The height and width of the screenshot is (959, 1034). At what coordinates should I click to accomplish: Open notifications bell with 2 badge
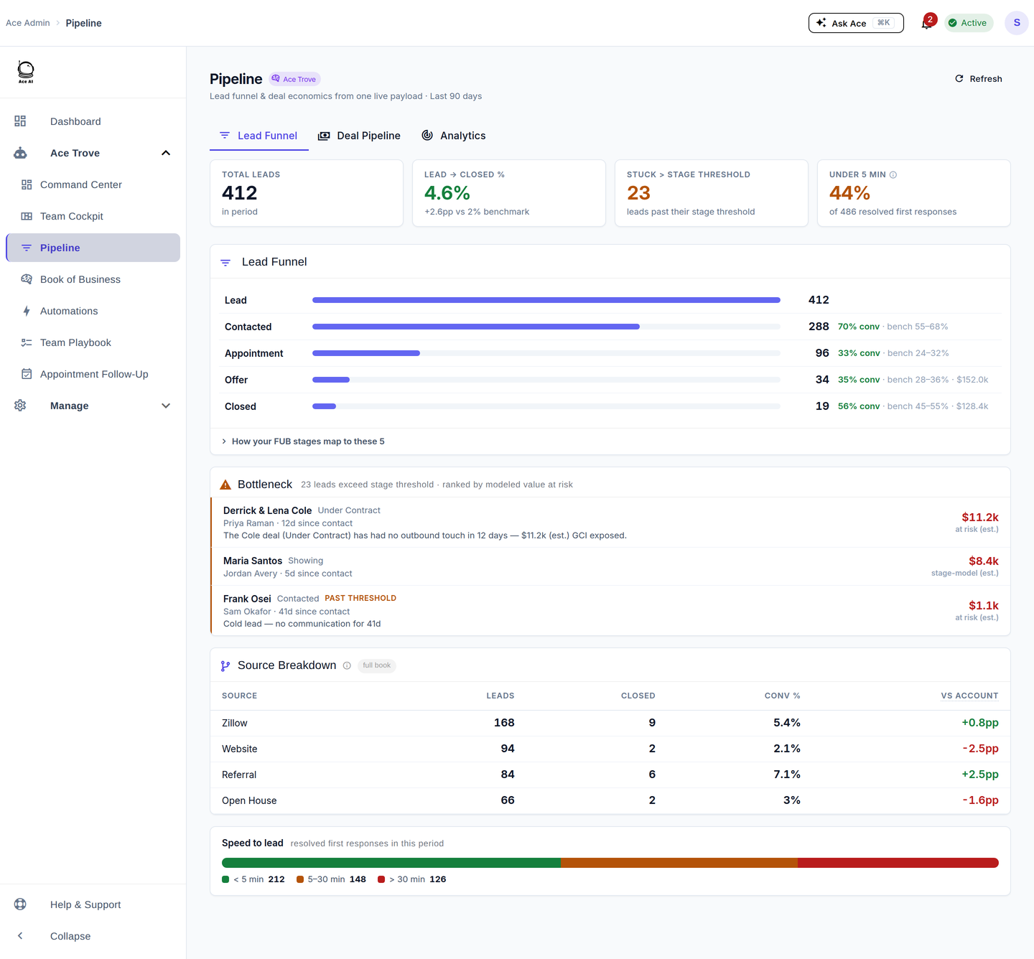pos(927,23)
